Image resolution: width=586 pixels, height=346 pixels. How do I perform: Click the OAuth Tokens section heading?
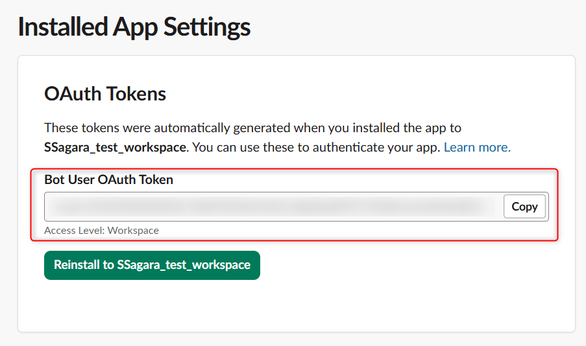click(x=105, y=94)
